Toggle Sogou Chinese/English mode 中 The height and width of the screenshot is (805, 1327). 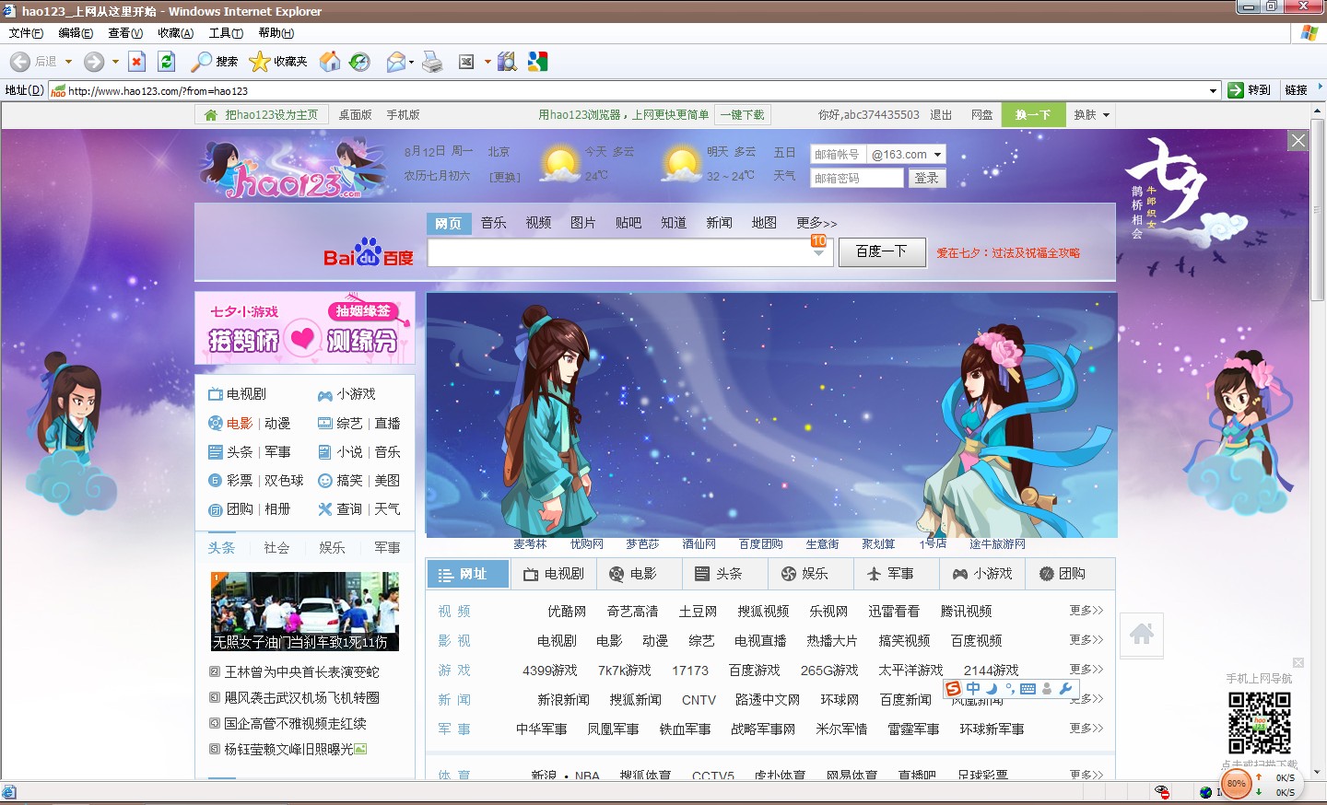pyautogui.click(x=973, y=689)
